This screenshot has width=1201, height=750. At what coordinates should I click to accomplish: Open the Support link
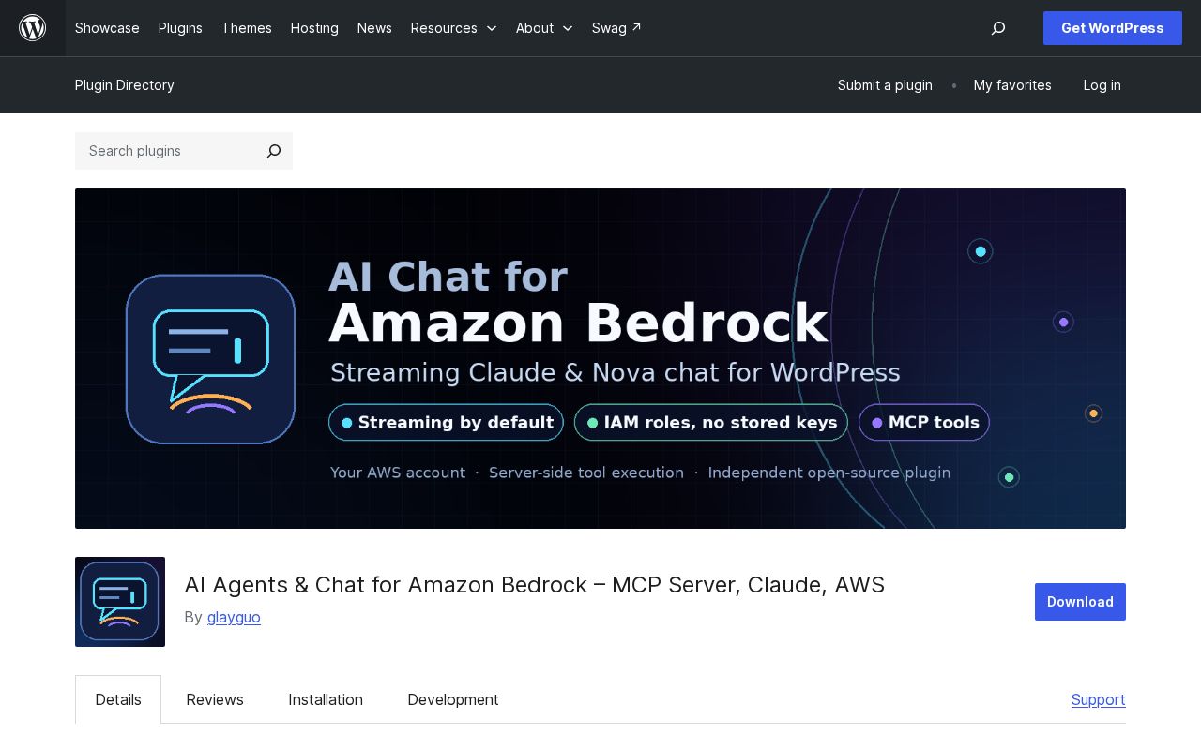pos(1099,699)
